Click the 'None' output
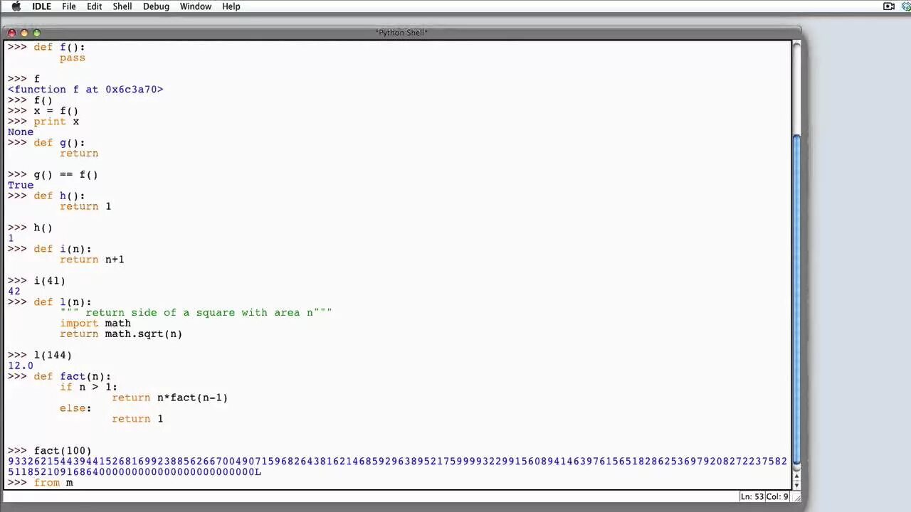This screenshot has height=512, width=911. pos(20,132)
